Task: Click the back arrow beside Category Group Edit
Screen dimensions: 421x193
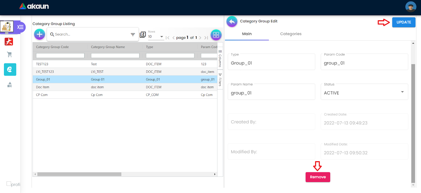Action: (x=232, y=22)
